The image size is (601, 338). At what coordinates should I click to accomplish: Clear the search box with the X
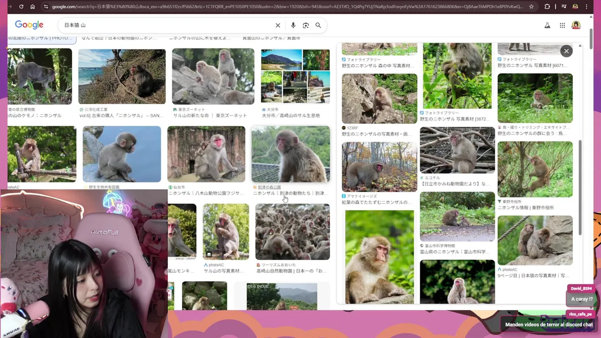277,25
